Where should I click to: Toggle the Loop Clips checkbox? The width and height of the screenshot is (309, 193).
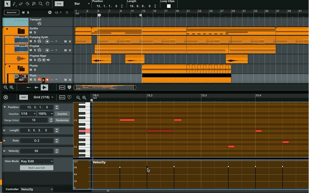[x=169, y=6]
